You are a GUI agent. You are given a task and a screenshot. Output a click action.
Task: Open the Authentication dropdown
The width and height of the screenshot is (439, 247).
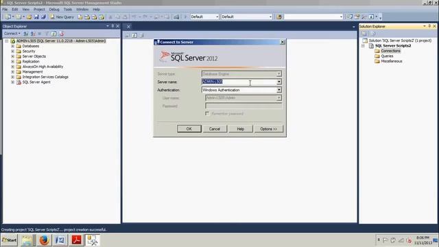tap(279, 90)
